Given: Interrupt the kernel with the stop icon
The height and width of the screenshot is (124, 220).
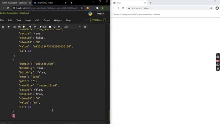Looking at the screenshot, I should click(x=50, y=27).
